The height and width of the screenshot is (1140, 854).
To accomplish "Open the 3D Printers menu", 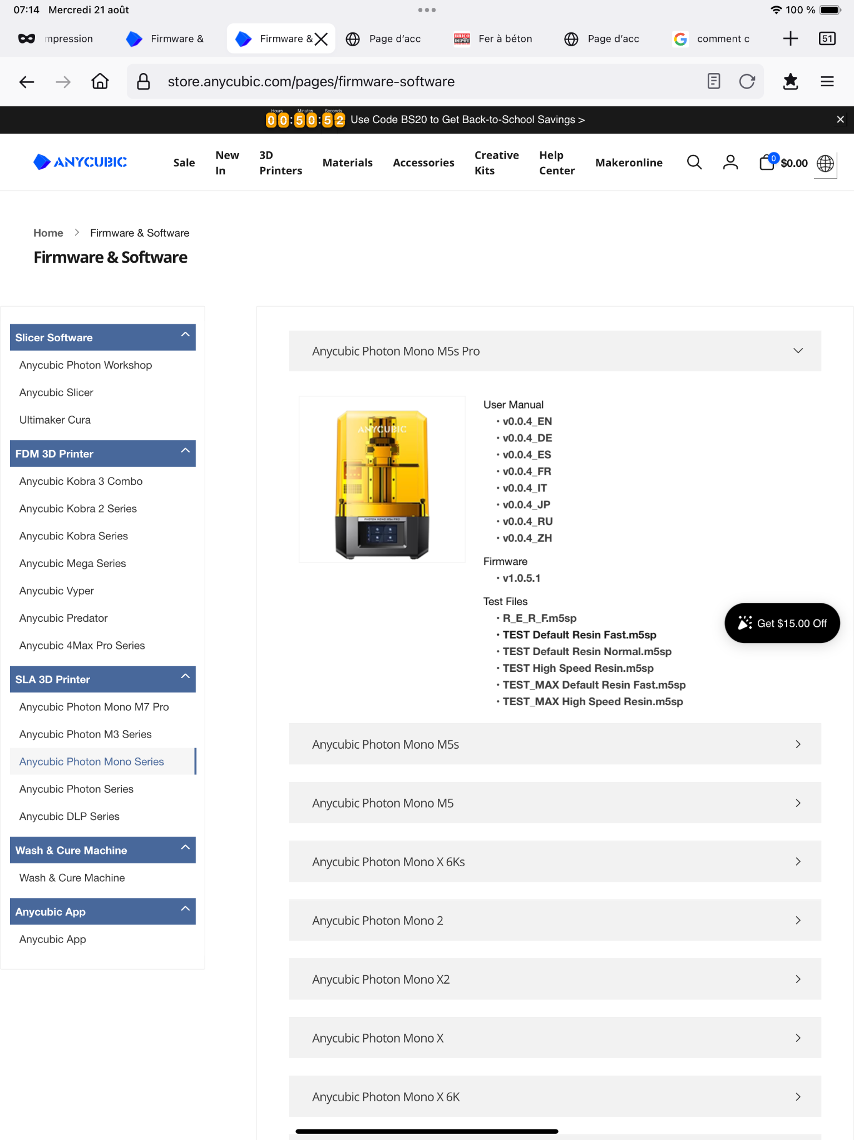I will 281,163.
